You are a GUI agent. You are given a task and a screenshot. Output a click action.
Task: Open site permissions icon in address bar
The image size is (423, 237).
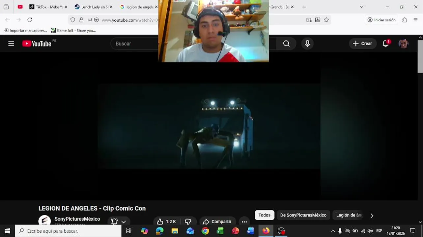coord(90,20)
